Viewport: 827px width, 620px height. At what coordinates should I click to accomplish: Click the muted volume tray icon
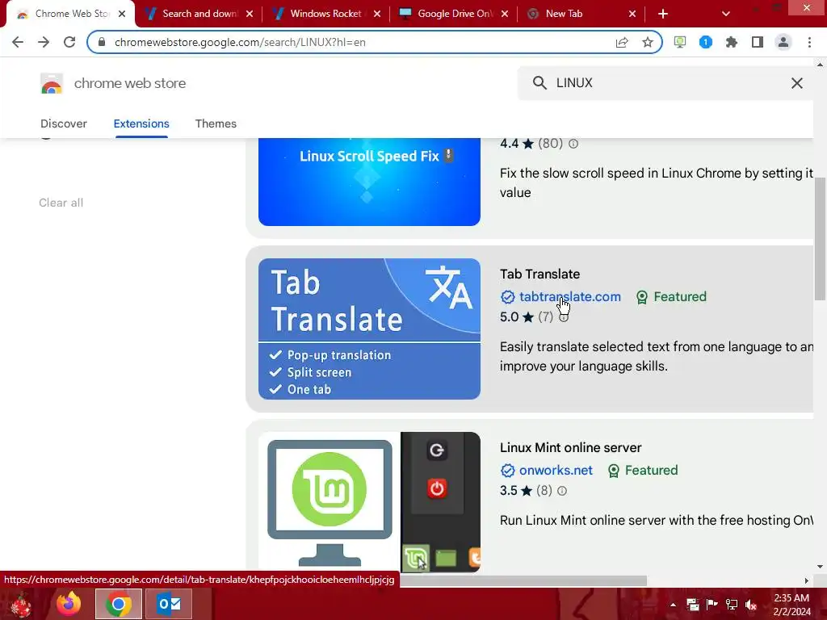[x=750, y=605]
